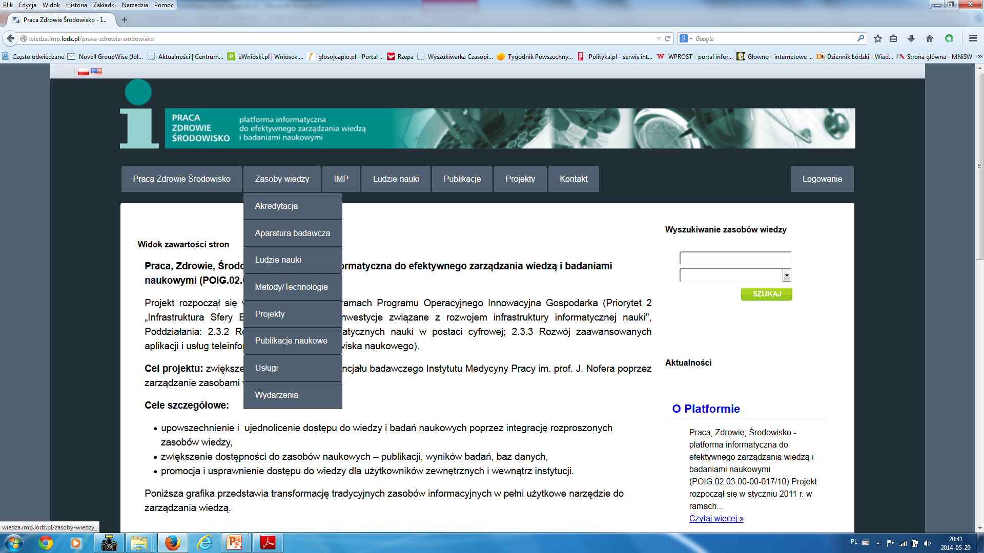Open the Polityka.pl bookmark
The height and width of the screenshot is (553, 984).
pos(615,57)
